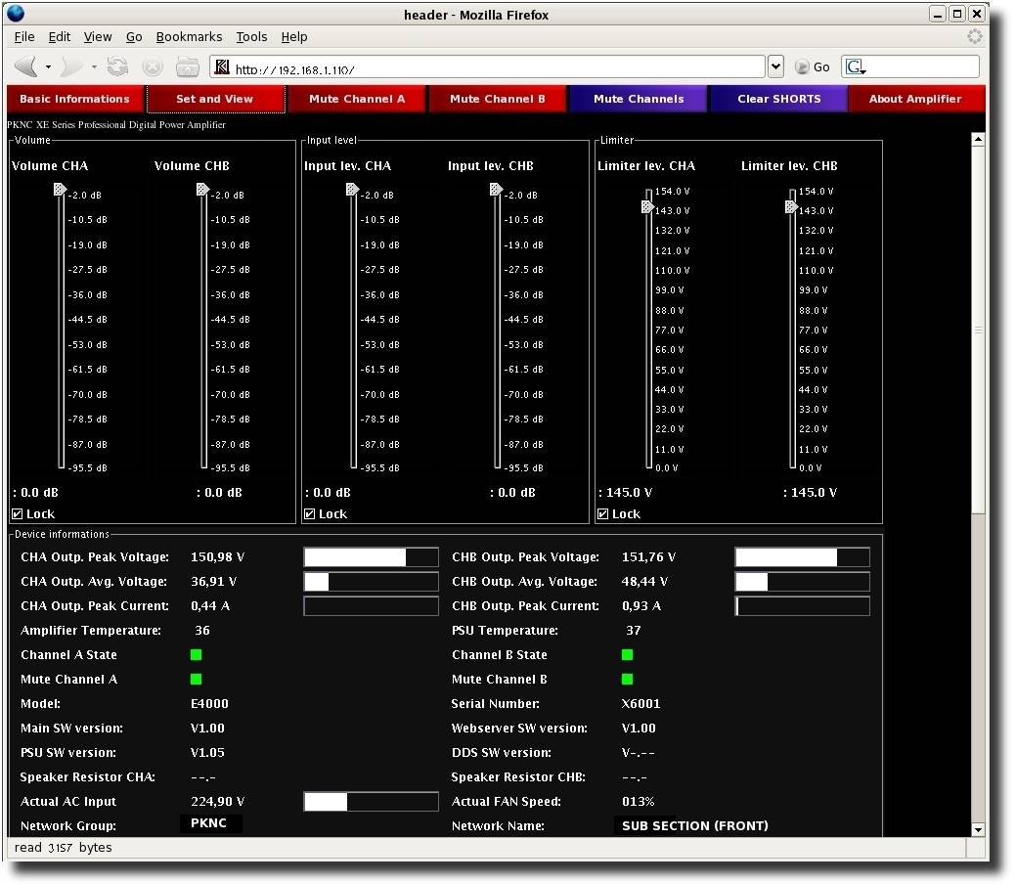Open the About Amplifier tab
The height and width of the screenshot is (884, 1016).
click(915, 99)
